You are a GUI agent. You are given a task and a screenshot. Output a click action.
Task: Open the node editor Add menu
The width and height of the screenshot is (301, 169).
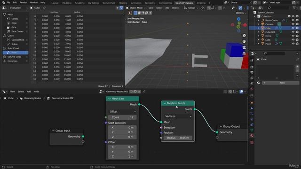click(x=29, y=92)
